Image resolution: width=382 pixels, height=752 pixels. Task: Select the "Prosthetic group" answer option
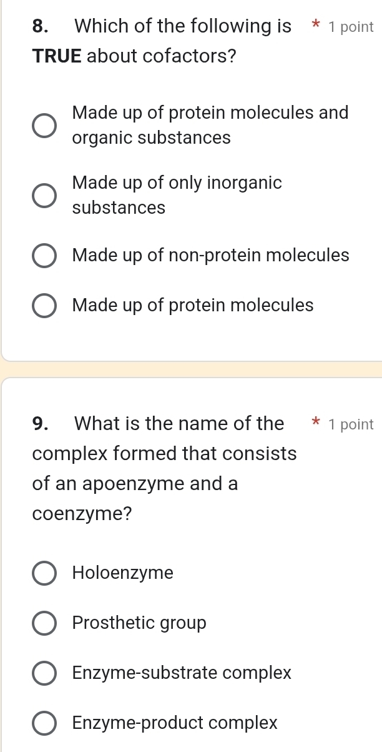139,623
